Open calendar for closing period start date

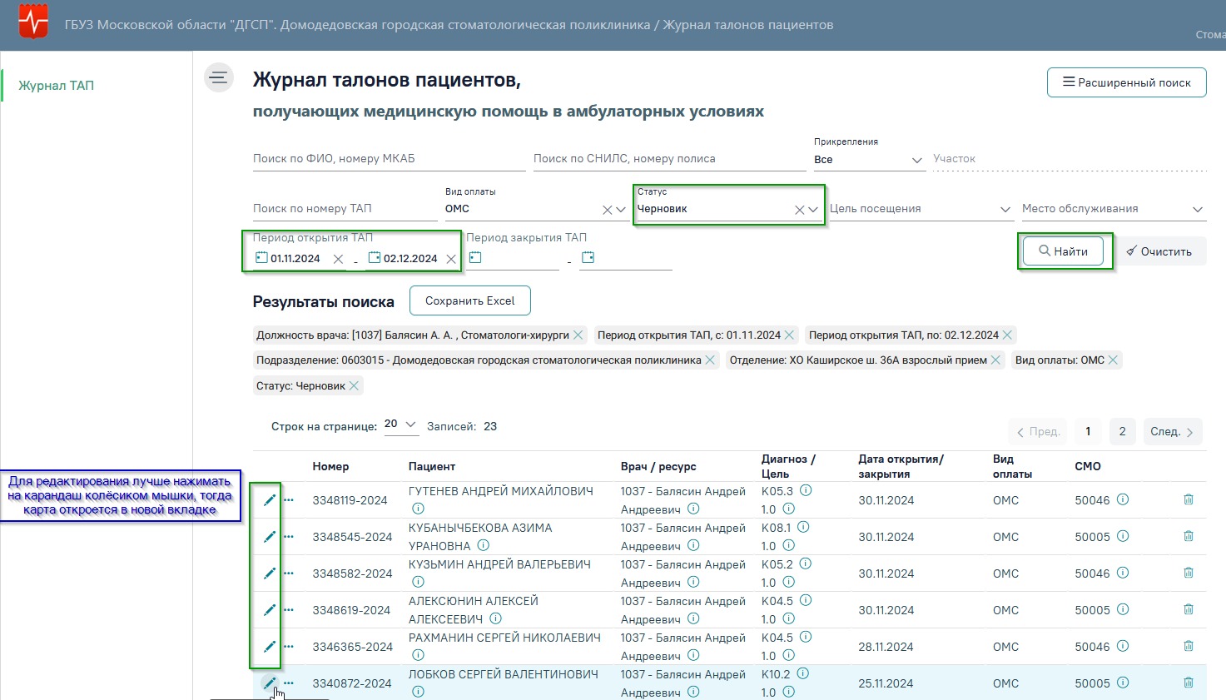[475, 258]
